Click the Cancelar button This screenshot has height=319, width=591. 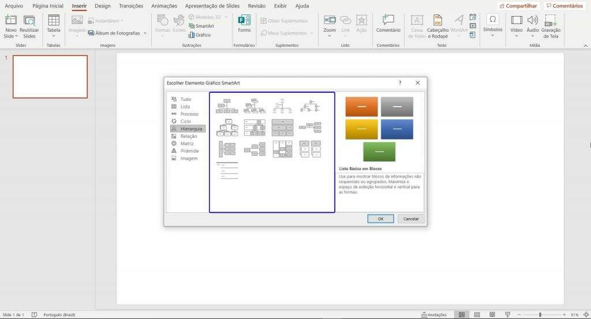(411, 219)
